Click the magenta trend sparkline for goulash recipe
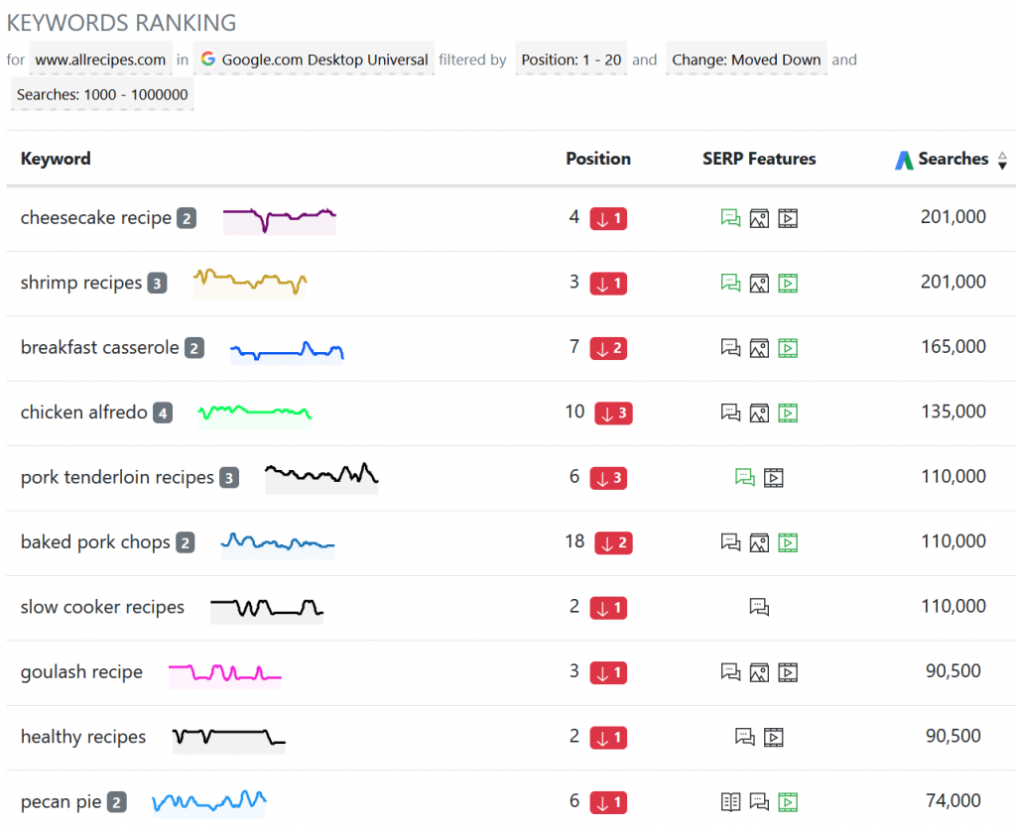The width and height of the screenshot is (1016, 830). [225, 674]
